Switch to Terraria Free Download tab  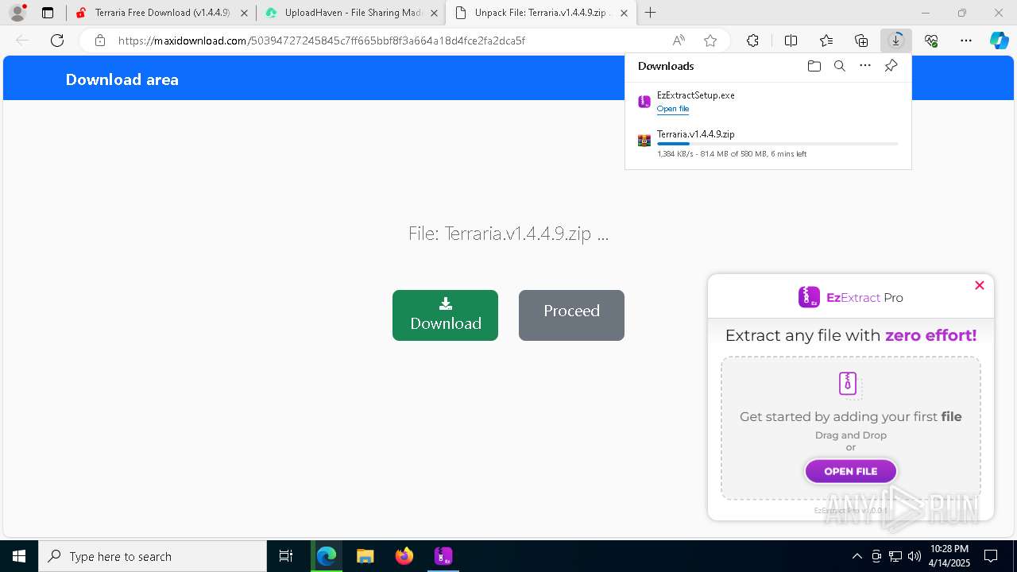point(163,13)
